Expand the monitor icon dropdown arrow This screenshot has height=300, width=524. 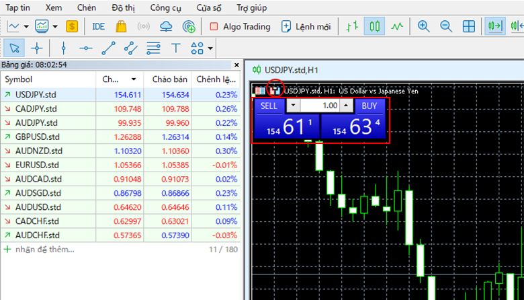[x=55, y=26]
